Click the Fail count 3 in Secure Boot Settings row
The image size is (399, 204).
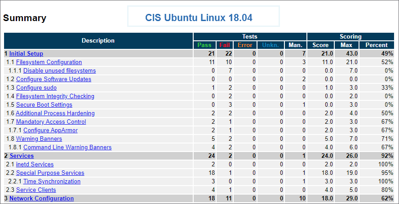[230, 104]
